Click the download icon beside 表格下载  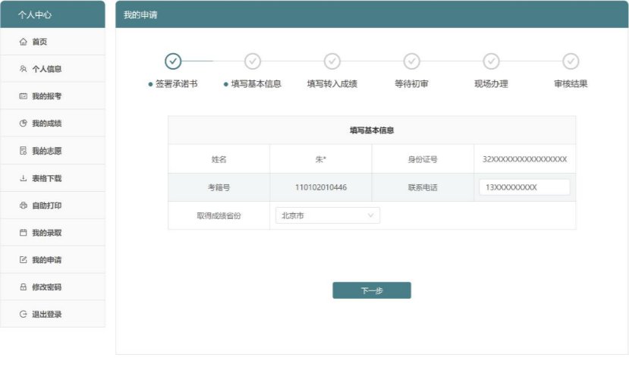click(x=23, y=178)
